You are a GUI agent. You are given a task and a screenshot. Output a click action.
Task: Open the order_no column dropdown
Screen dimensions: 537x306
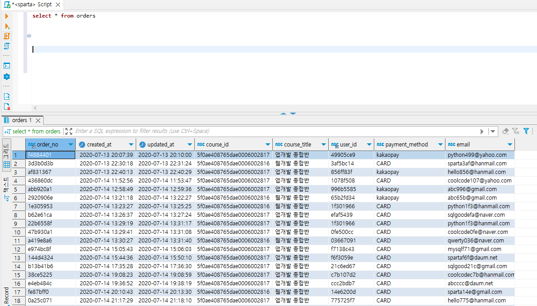pyautogui.click(x=71, y=144)
